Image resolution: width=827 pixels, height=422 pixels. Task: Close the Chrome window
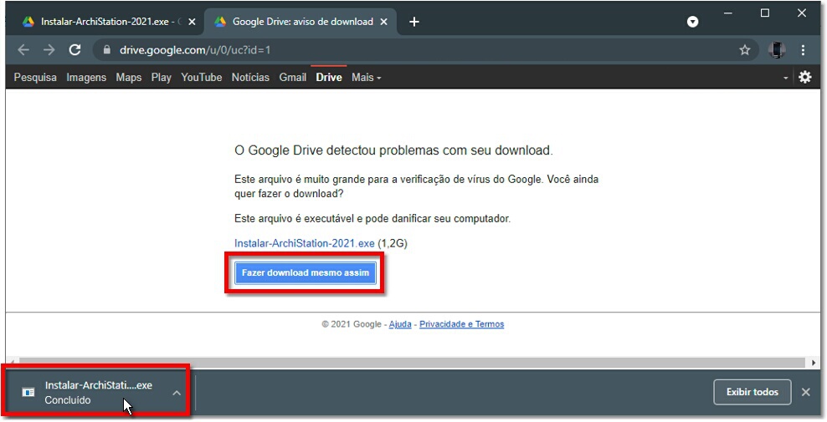click(802, 13)
